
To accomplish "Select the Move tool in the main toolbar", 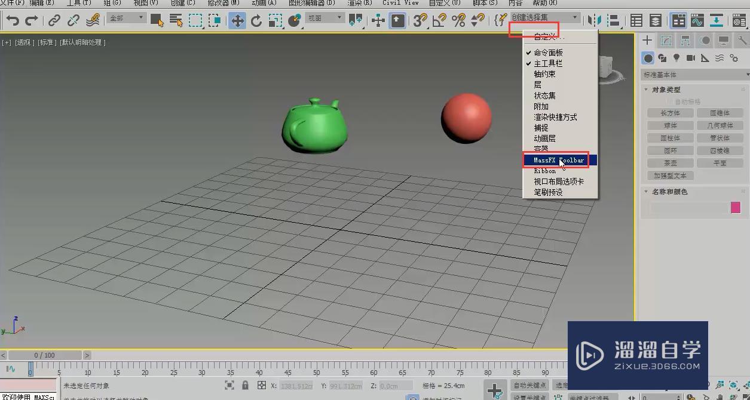I will click(x=237, y=20).
